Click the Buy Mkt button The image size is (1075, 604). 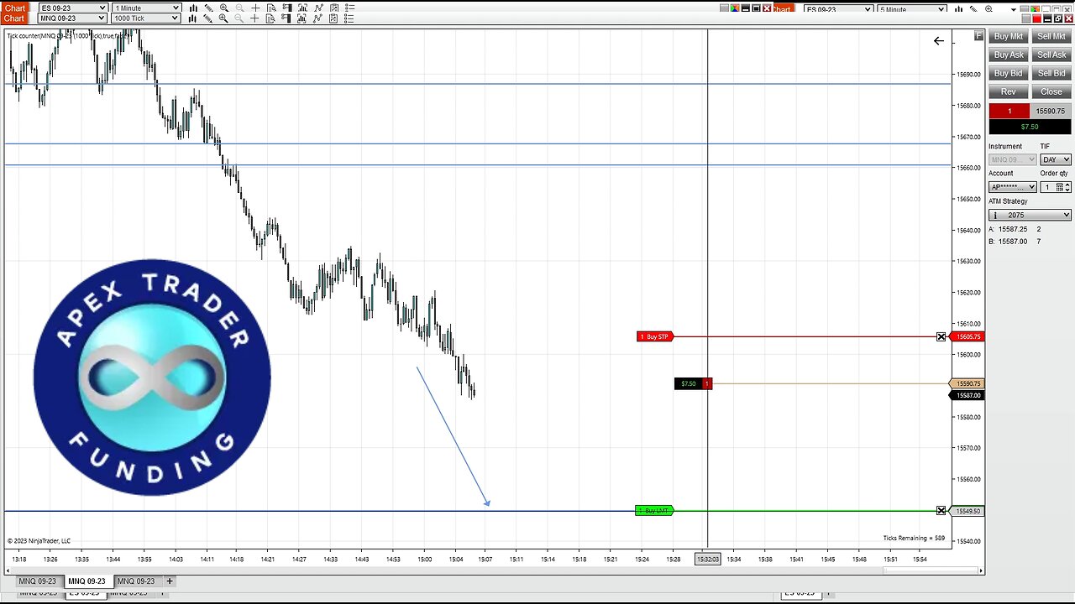pos(1009,36)
